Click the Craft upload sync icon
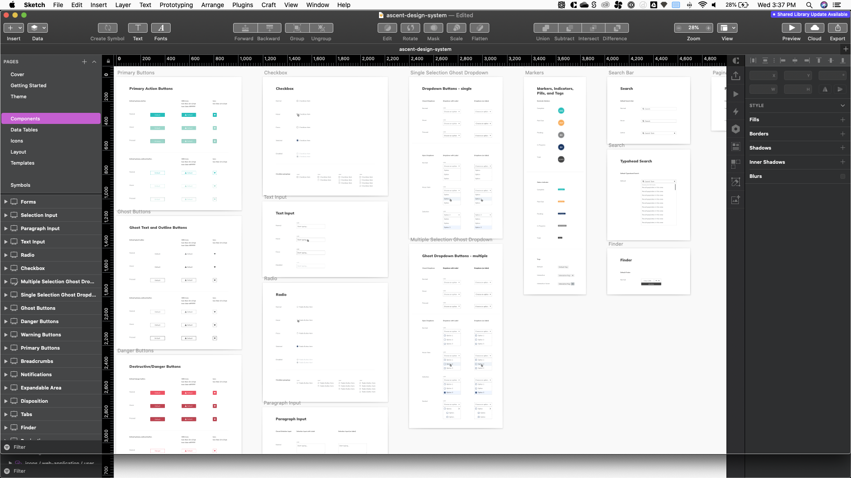Viewport: 851px width, 478px height. (x=736, y=76)
